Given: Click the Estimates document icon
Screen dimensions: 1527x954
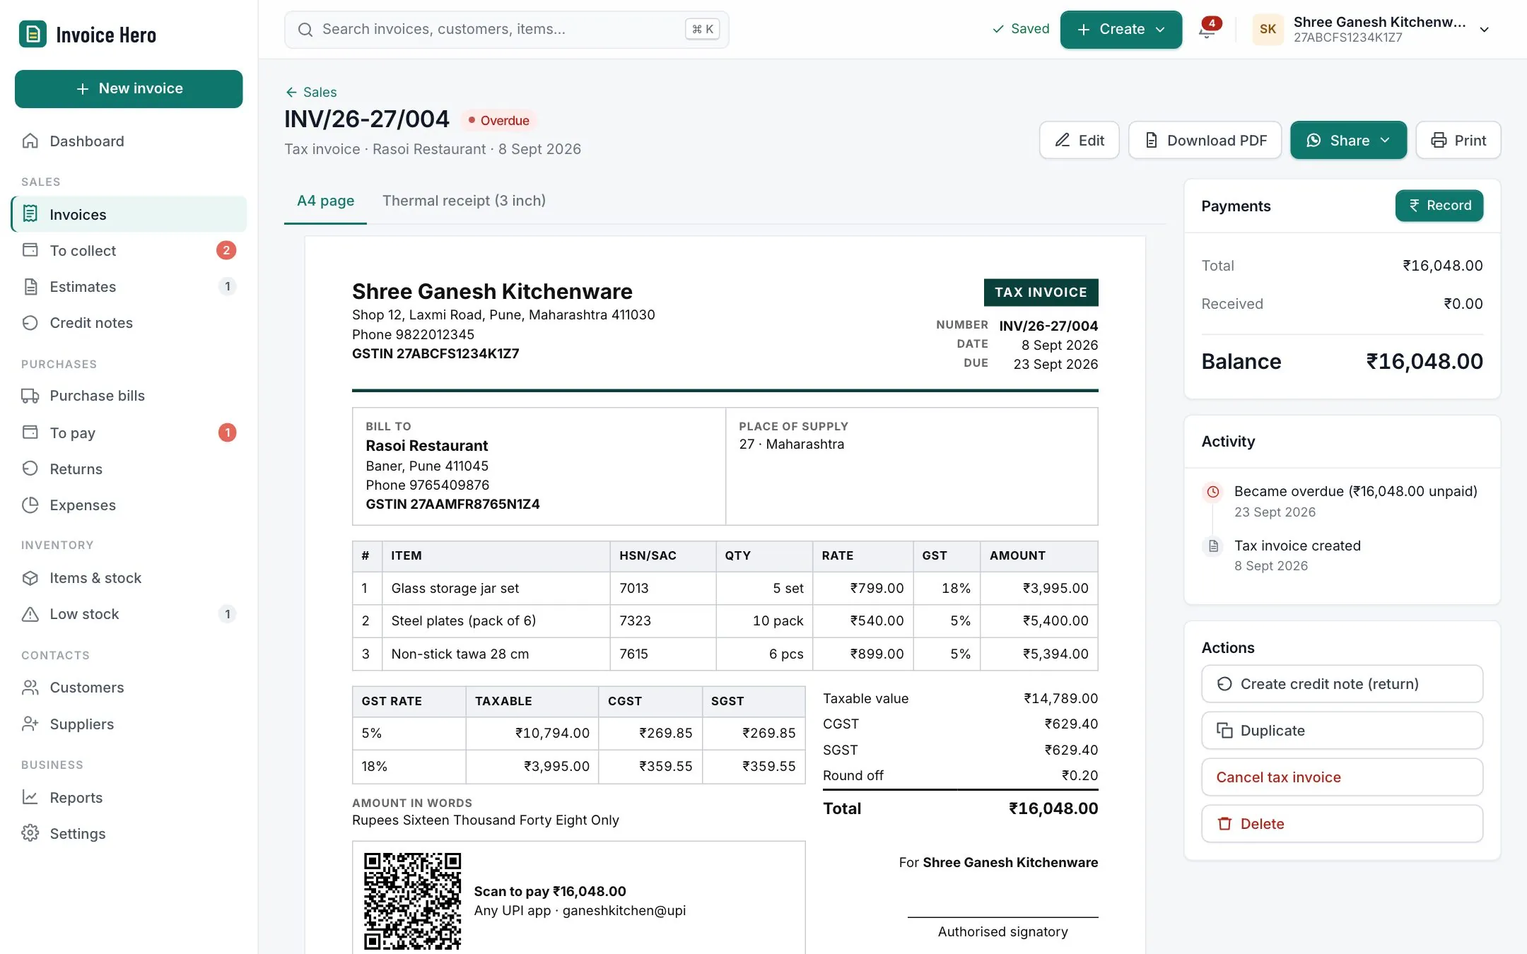Looking at the screenshot, I should (30, 287).
